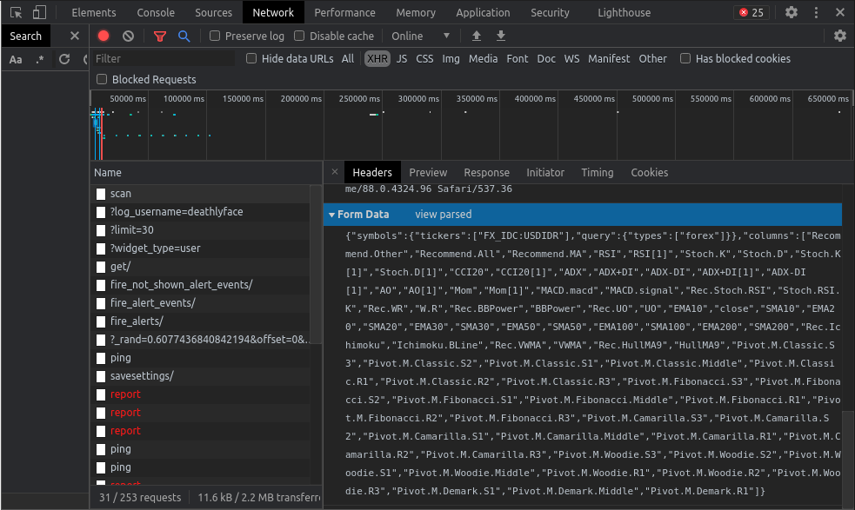Switch to the Console tab

[x=156, y=12]
